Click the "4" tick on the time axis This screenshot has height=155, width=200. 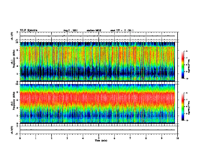[83, 138]
